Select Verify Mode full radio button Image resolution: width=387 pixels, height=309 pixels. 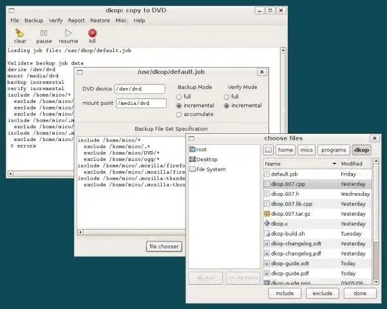[x=226, y=97]
